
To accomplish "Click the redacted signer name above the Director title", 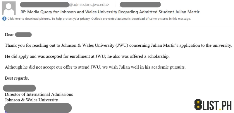I will 19,88.
